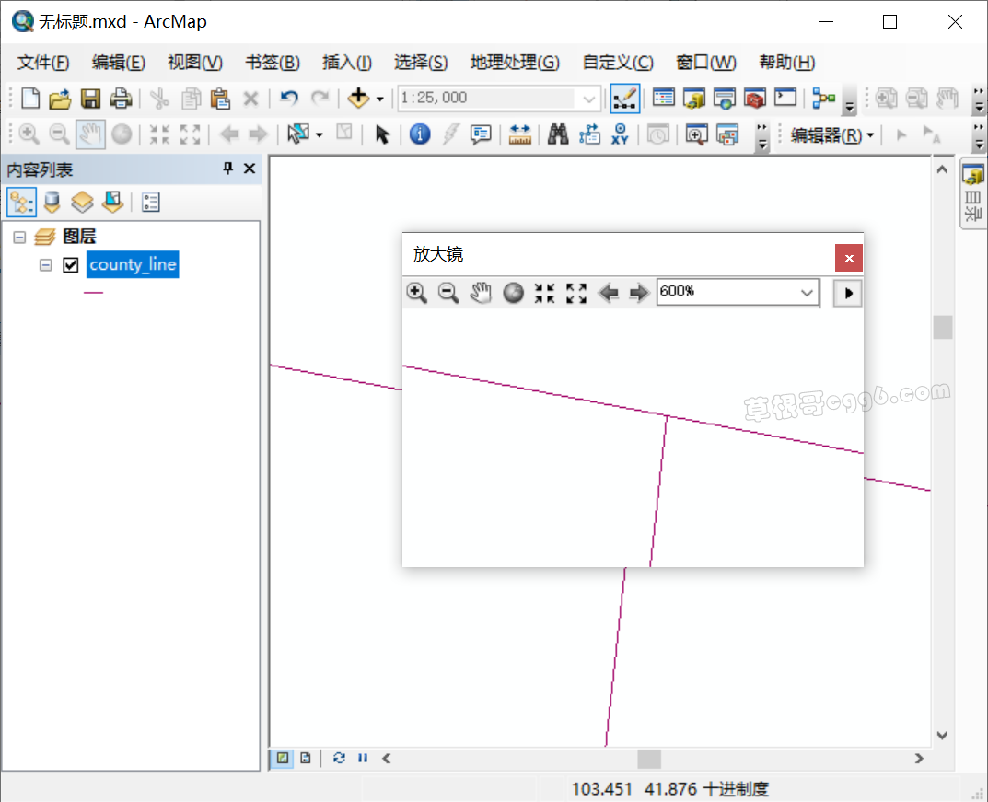The image size is (988, 802).
Task: Open the 书签(B) menu
Action: pyautogui.click(x=272, y=63)
